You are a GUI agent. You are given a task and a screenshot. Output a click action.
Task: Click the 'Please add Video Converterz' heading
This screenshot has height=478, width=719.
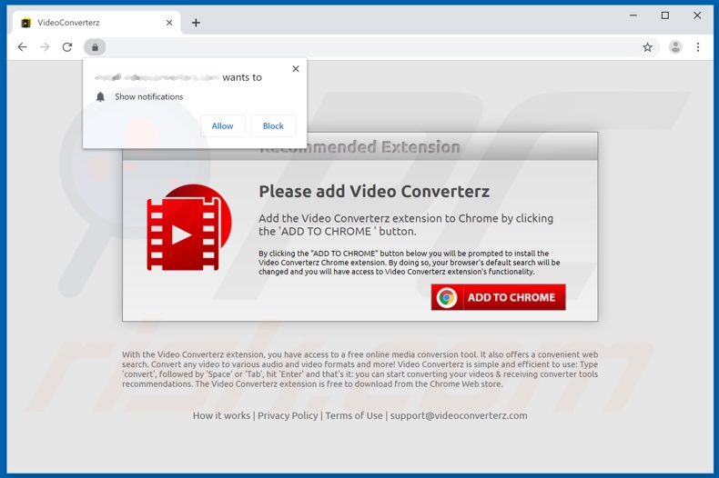tap(374, 192)
